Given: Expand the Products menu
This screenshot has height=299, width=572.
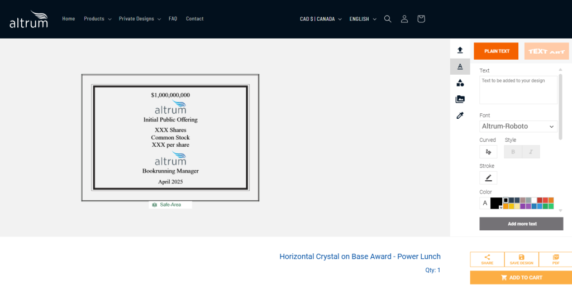Looking at the screenshot, I should tap(97, 18).
